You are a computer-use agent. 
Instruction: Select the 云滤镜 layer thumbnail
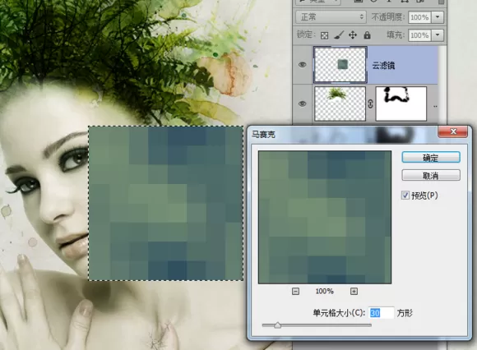(340, 65)
